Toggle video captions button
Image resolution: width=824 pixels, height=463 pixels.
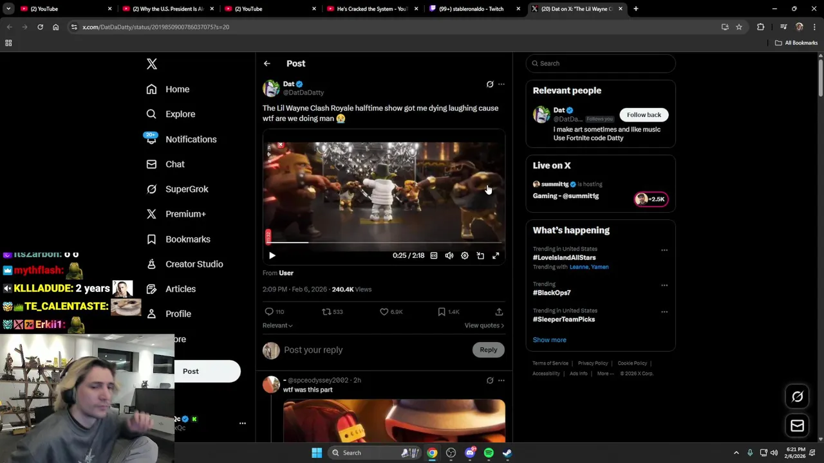[x=434, y=255]
